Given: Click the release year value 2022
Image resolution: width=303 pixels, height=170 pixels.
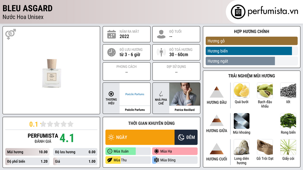Looking at the screenshot, I should (124, 36).
